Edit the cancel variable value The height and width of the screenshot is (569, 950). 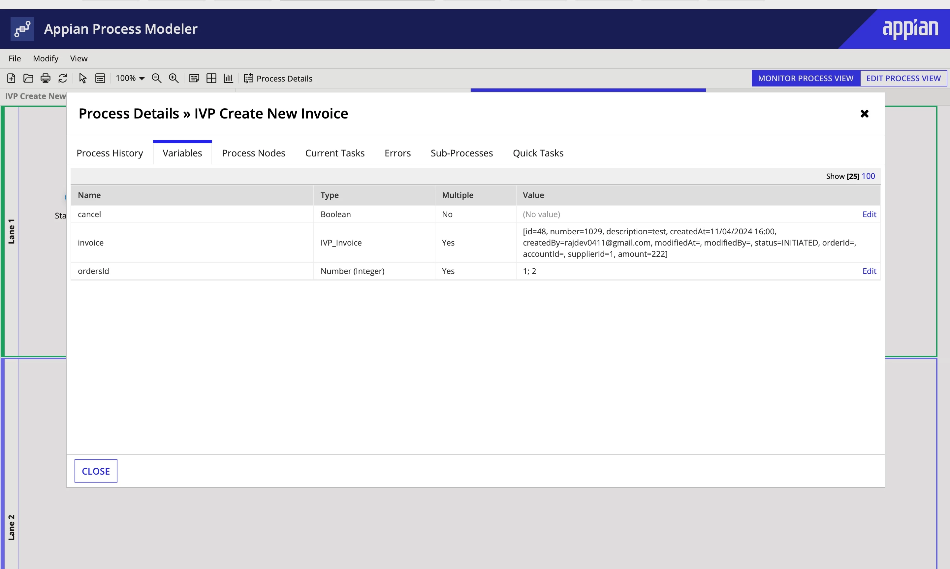[869, 214]
